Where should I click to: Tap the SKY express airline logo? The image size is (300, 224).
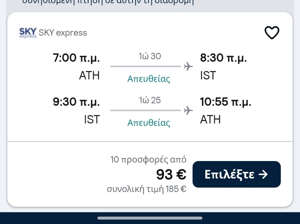(28, 33)
